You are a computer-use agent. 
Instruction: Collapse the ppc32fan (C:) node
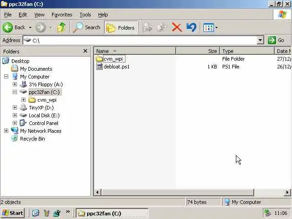tap(15, 92)
